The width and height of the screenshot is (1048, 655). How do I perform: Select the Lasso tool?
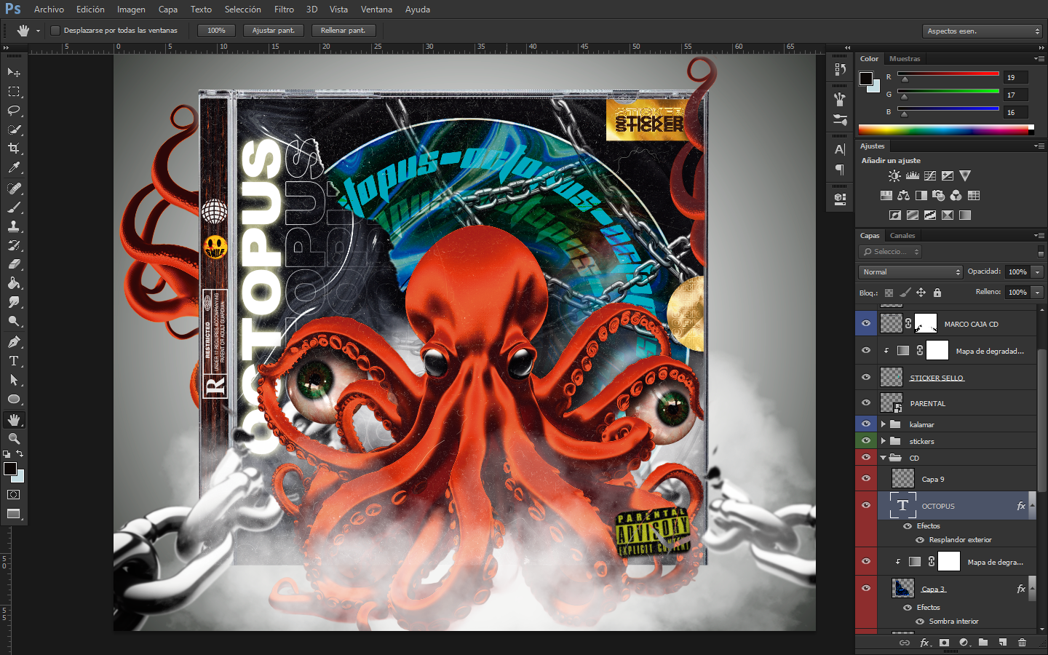[x=14, y=111]
